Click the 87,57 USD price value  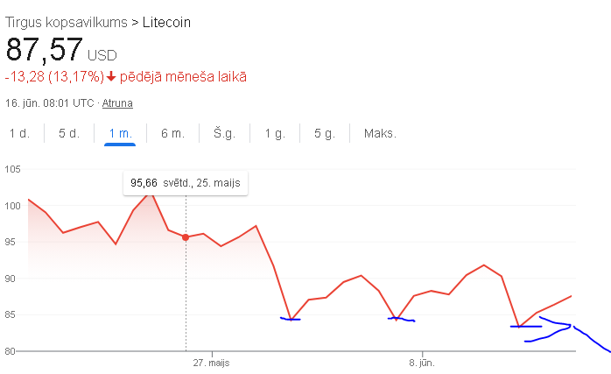[61, 50]
